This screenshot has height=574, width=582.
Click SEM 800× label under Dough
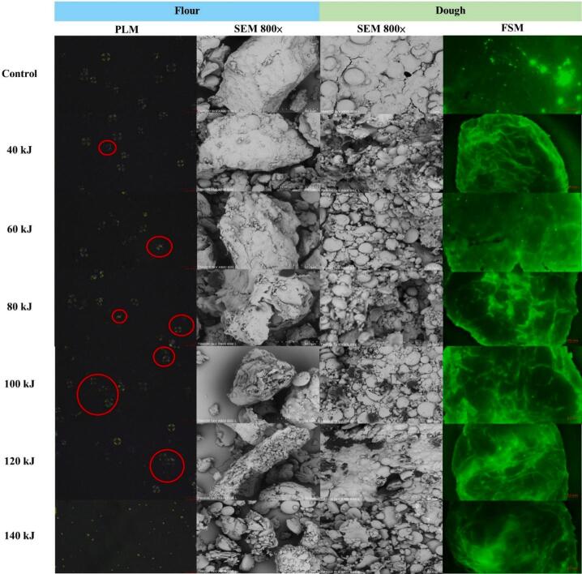(382, 29)
